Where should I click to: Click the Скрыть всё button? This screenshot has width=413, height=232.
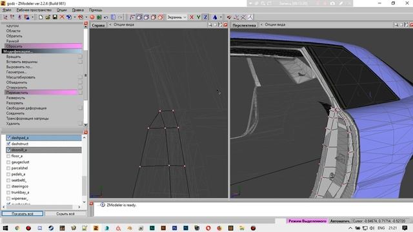coord(65,213)
